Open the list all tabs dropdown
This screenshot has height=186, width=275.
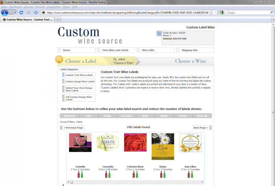(x=273, y=20)
